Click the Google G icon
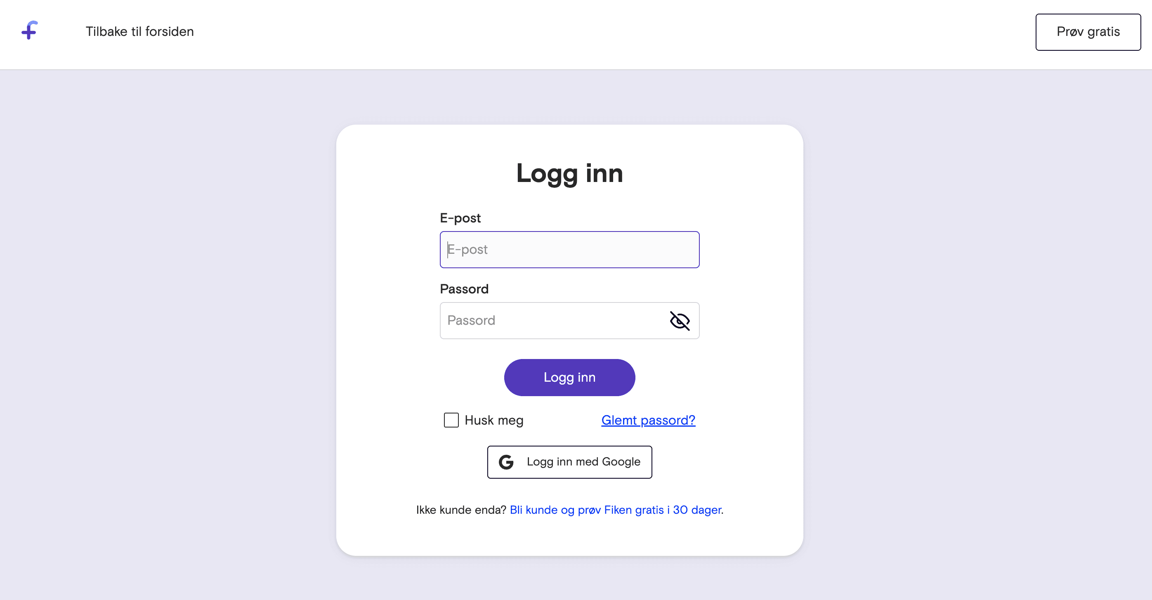This screenshot has height=600, width=1152. point(506,462)
